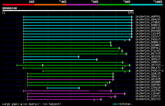Click the cyan alignment bar for UniRef100_A9PFK1

[77, 17]
